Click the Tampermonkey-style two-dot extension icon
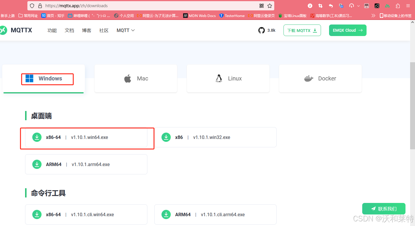This screenshot has width=415, height=226. [367, 6]
